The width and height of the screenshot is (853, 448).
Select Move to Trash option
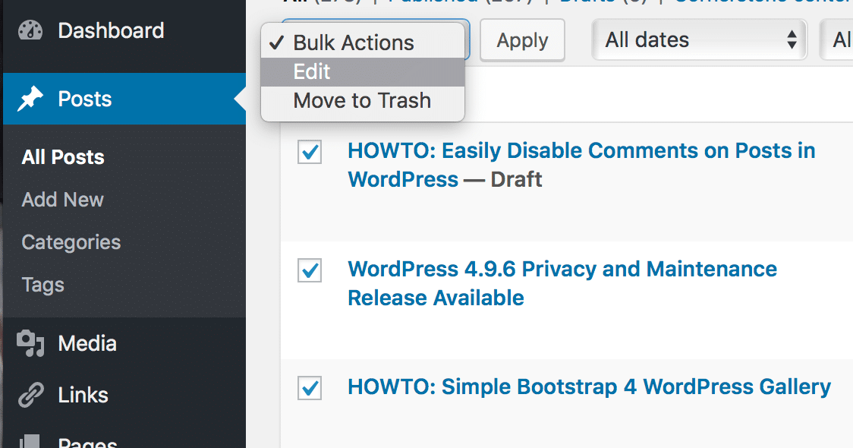(363, 101)
